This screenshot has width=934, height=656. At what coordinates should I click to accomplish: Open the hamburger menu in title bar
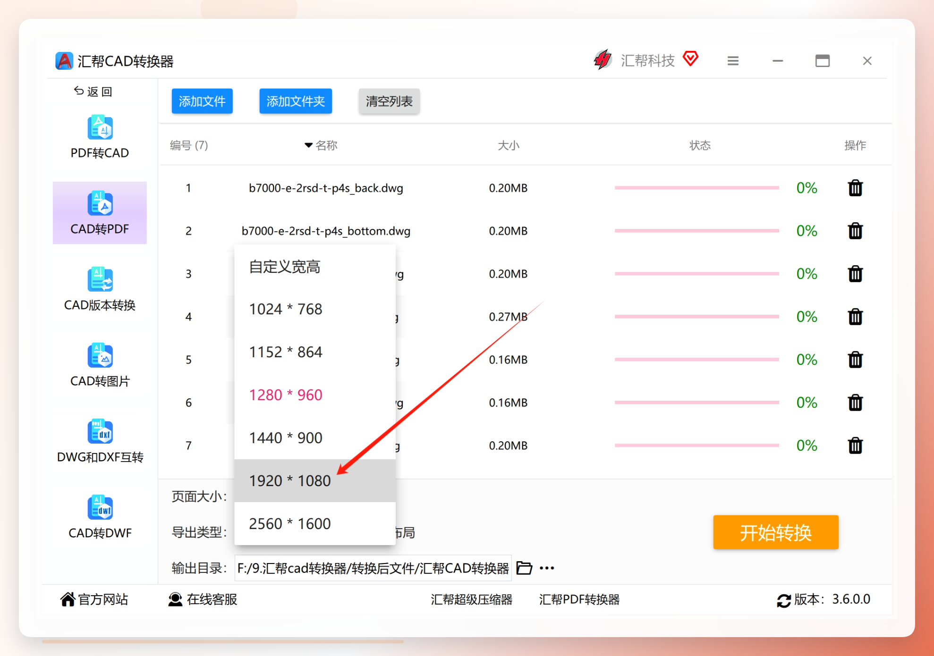click(733, 61)
